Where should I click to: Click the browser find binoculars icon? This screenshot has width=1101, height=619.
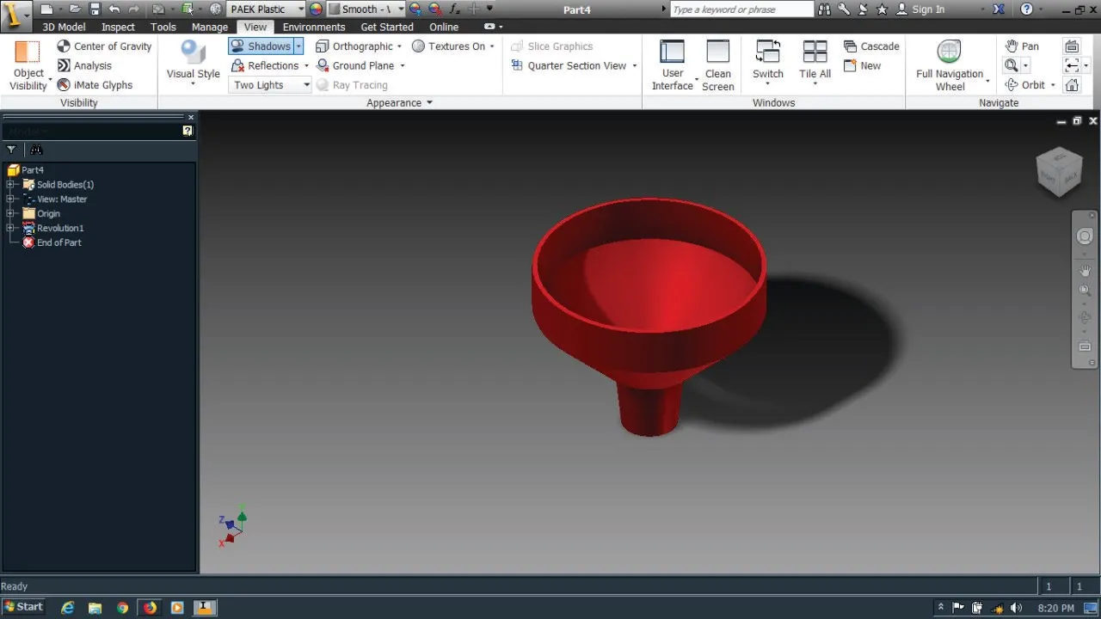[36, 150]
